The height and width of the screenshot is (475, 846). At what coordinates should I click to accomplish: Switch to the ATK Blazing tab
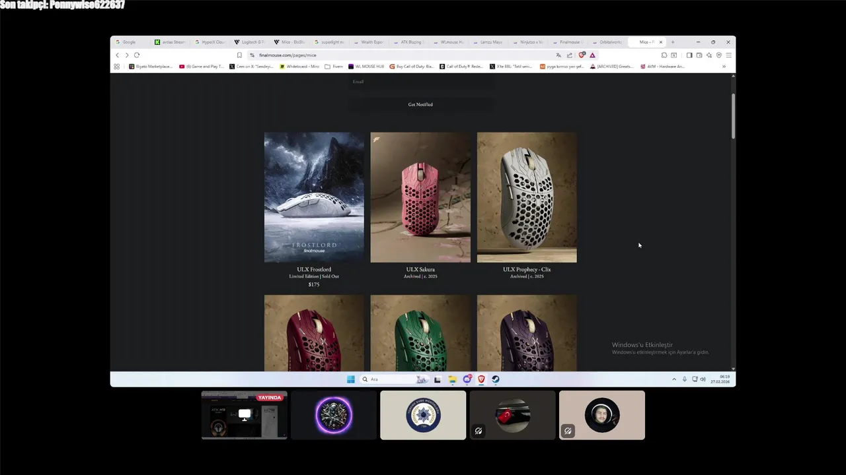(x=408, y=42)
